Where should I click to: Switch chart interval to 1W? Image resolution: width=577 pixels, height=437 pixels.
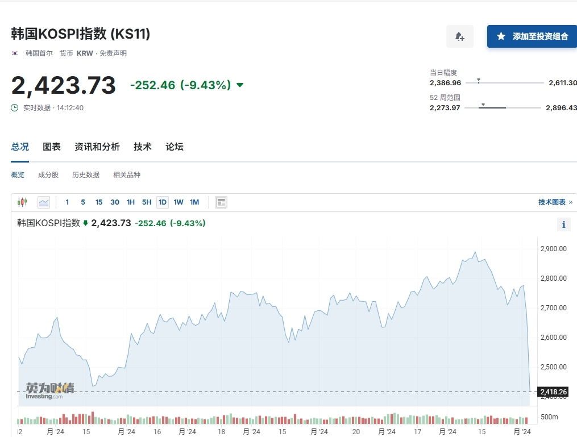[x=179, y=202]
